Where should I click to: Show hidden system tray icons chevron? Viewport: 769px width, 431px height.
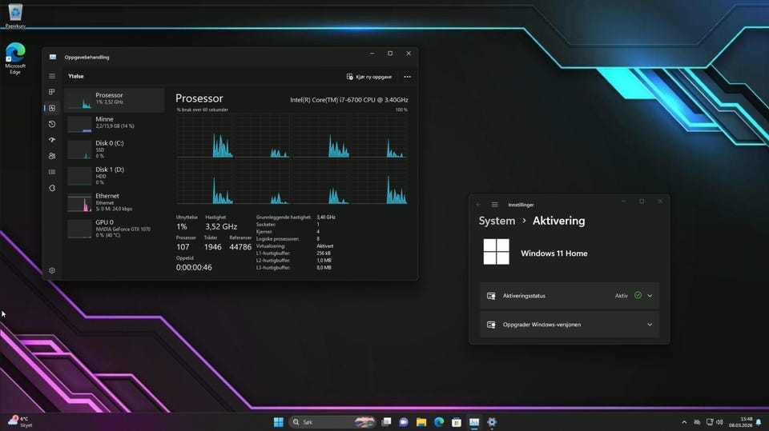pos(684,422)
